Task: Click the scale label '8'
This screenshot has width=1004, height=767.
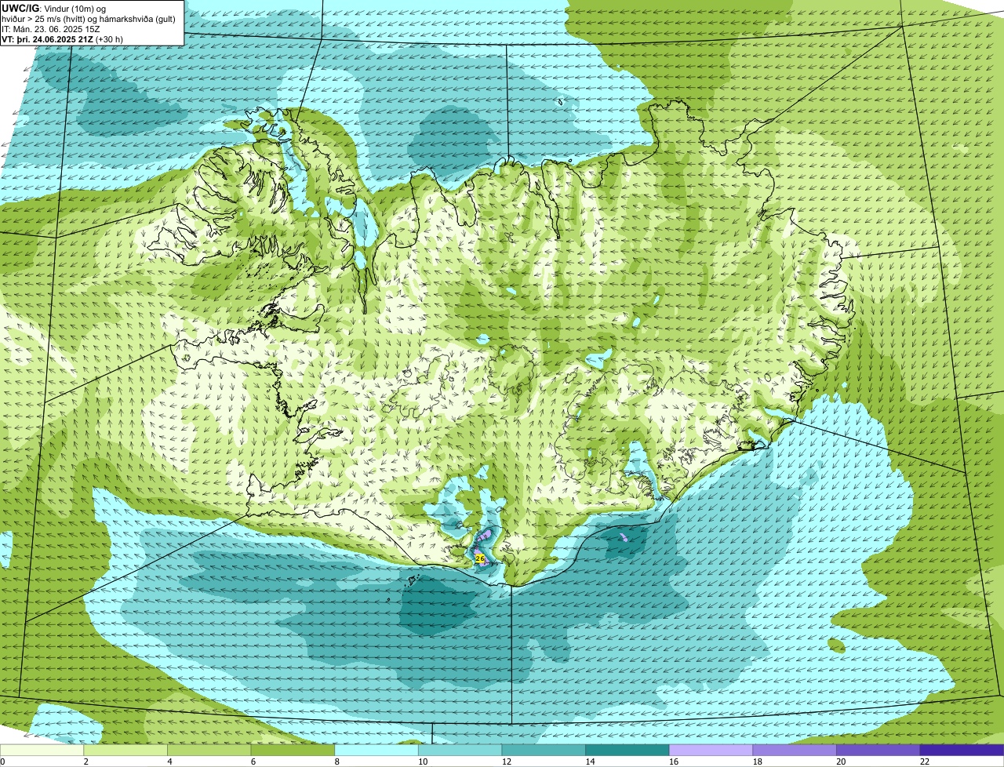Action: [x=336, y=762]
